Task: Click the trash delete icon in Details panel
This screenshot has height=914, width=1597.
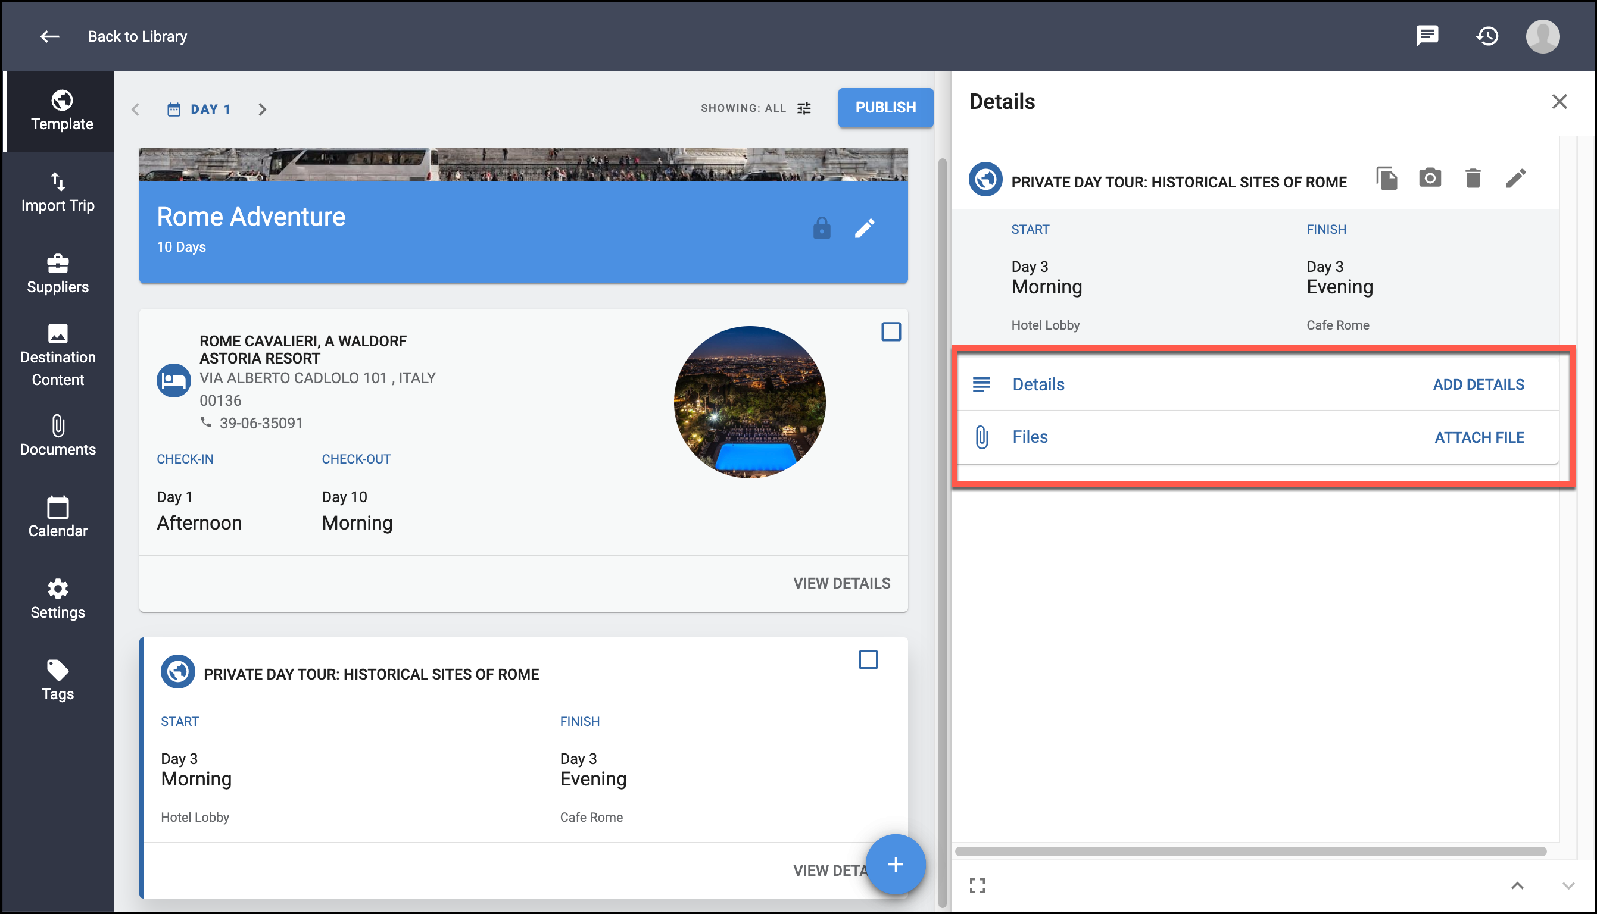Action: coord(1472,179)
